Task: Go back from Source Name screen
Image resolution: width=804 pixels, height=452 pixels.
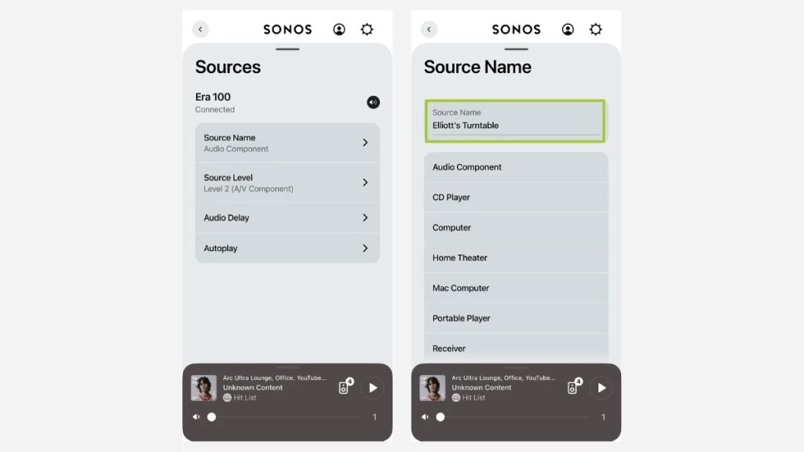Action: click(429, 29)
